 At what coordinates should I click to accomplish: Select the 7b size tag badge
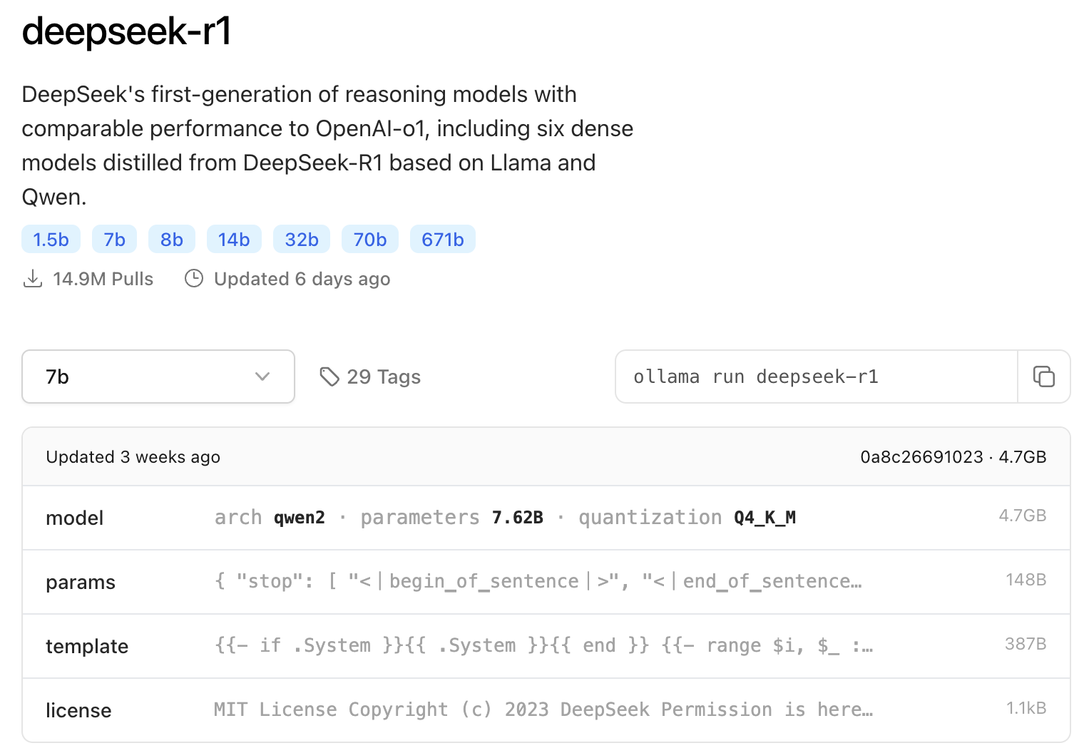point(114,240)
